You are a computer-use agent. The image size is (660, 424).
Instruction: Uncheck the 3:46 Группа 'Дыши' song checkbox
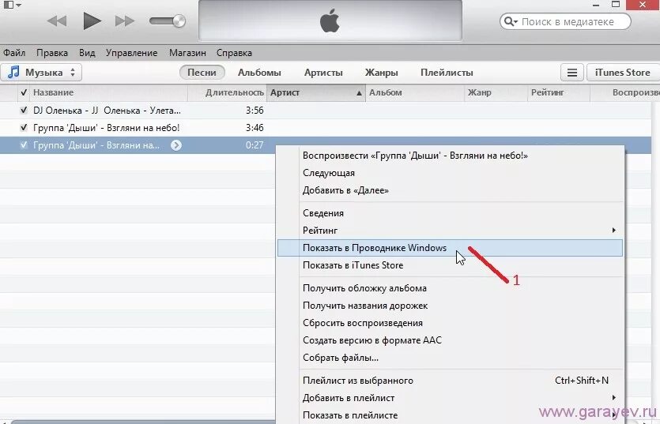pos(24,127)
